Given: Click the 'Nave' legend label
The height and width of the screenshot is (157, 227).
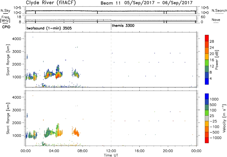Looking at the screenshot, I should [216, 20].
